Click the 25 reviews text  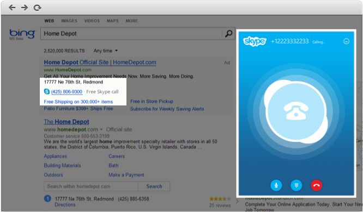[220, 205]
